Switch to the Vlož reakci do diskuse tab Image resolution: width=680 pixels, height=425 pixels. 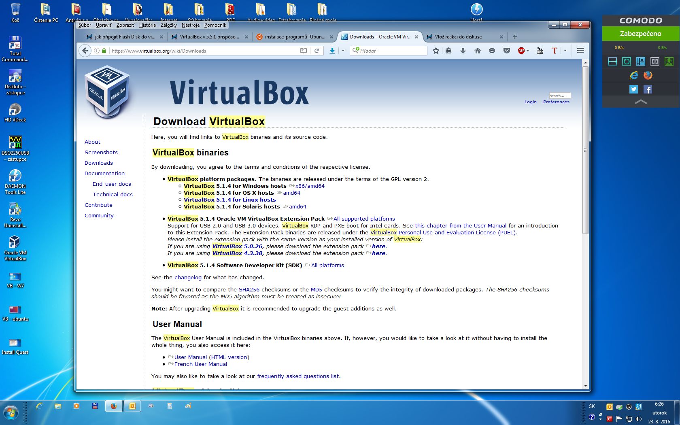[x=465, y=37]
